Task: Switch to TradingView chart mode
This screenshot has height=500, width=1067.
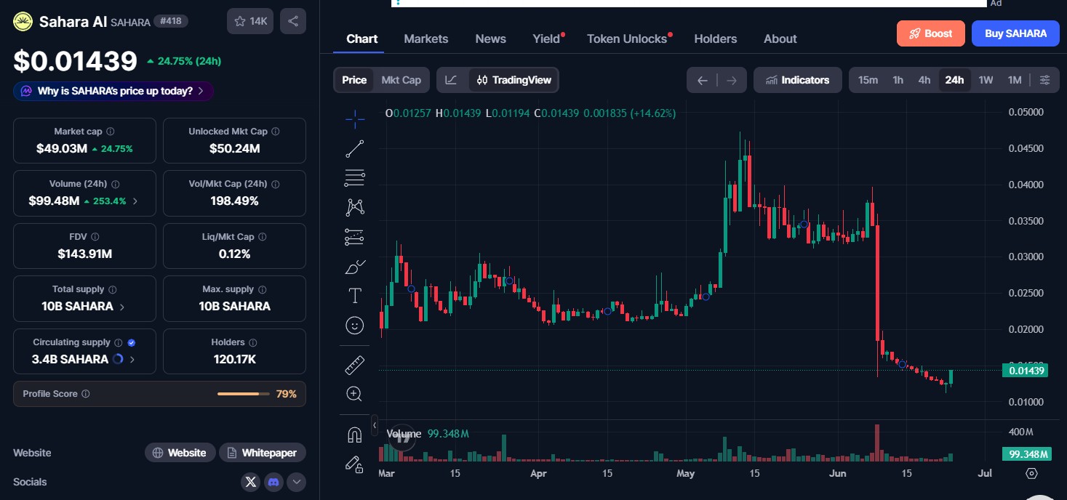Action: tap(514, 80)
